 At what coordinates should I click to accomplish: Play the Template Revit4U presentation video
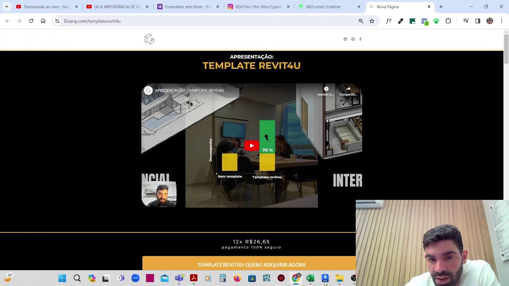[251, 145]
